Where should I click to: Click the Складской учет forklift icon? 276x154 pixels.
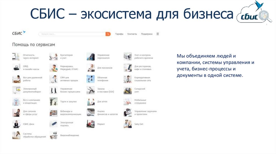pyautogui.click(x=127, y=90)
